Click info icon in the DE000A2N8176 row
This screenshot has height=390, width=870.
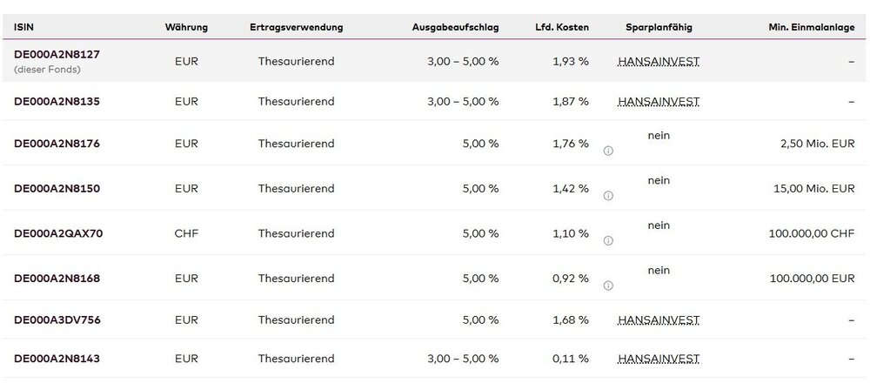pos(608,151)
